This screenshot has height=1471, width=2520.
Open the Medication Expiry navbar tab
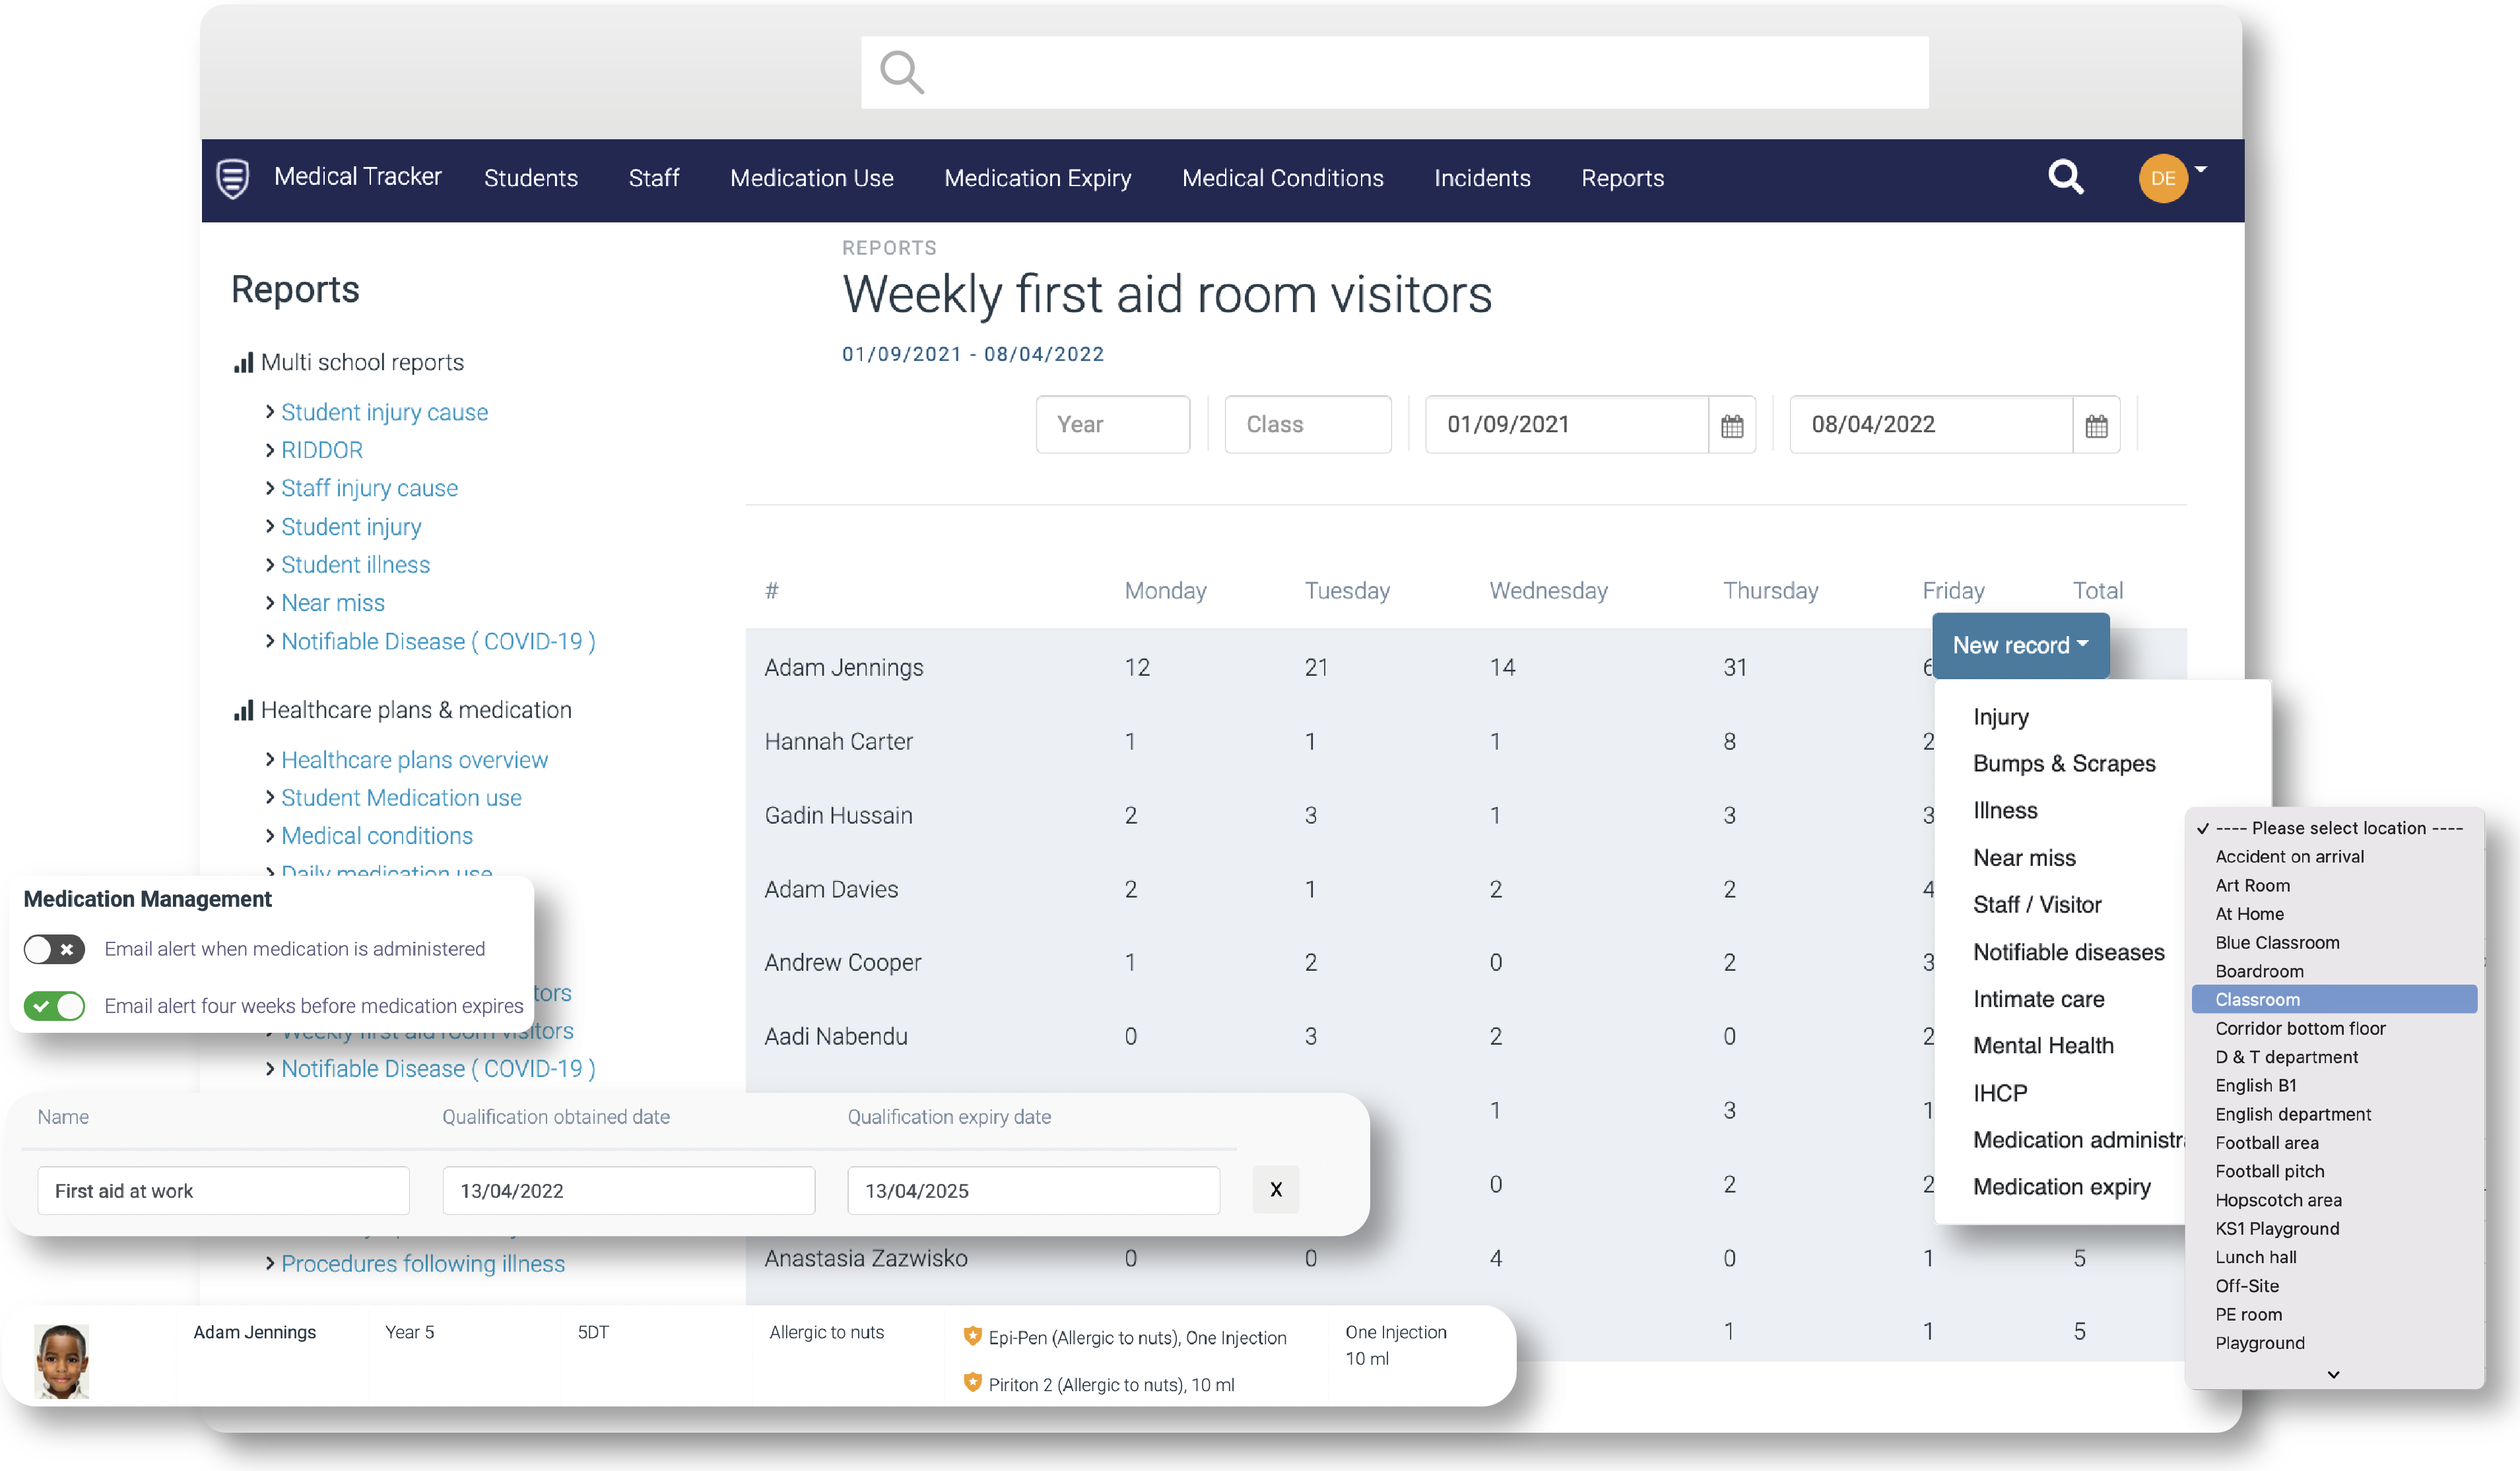(x=1037, y=178)
